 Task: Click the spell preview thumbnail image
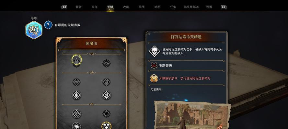(x=192, y=115)
